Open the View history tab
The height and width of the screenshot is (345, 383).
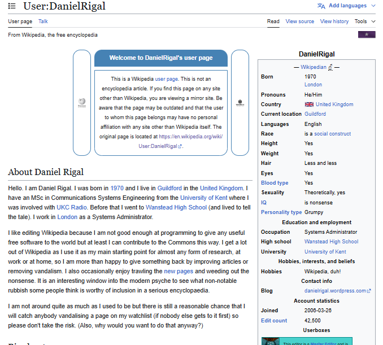(x=334, y=21)
